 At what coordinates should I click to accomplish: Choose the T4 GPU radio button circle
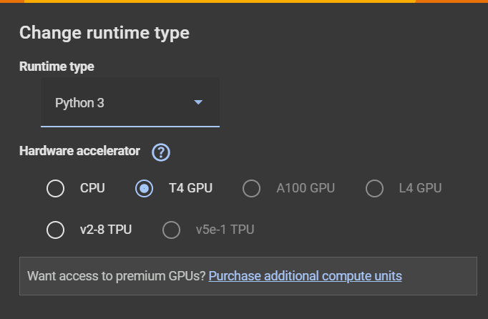pos(144,189)
